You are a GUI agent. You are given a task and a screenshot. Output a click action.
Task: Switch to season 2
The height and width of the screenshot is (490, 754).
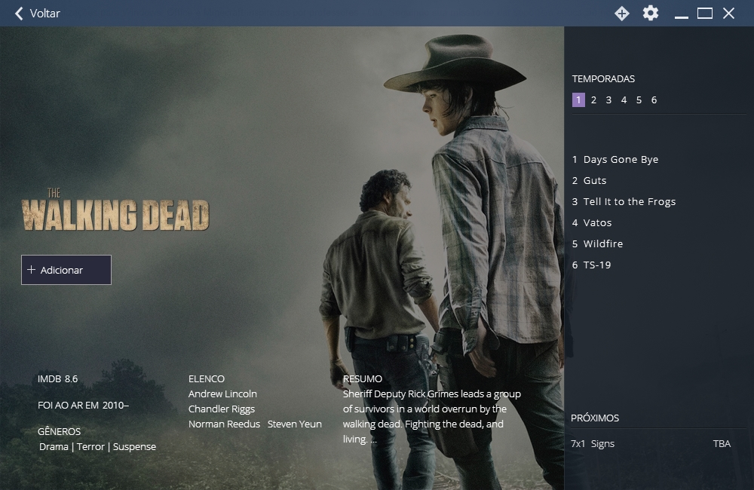coord(593,100)
